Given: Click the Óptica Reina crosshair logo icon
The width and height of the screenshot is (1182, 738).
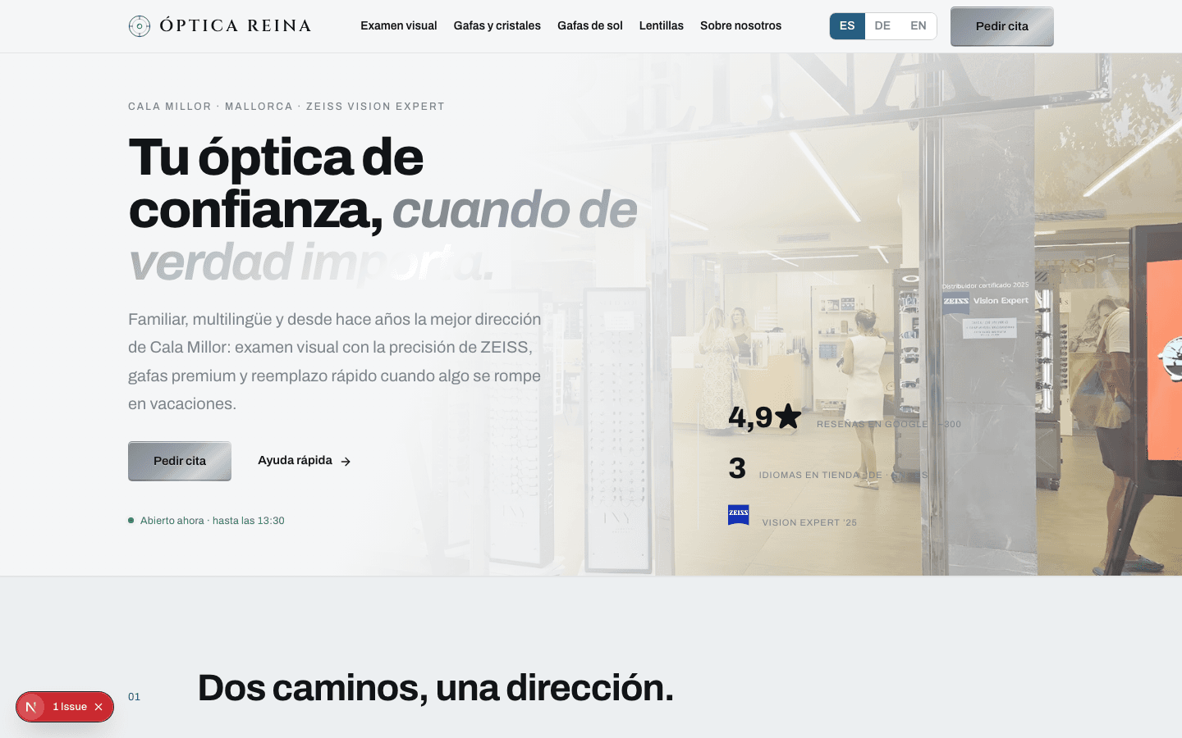Looking at the screenshot, I should point(140,26).
